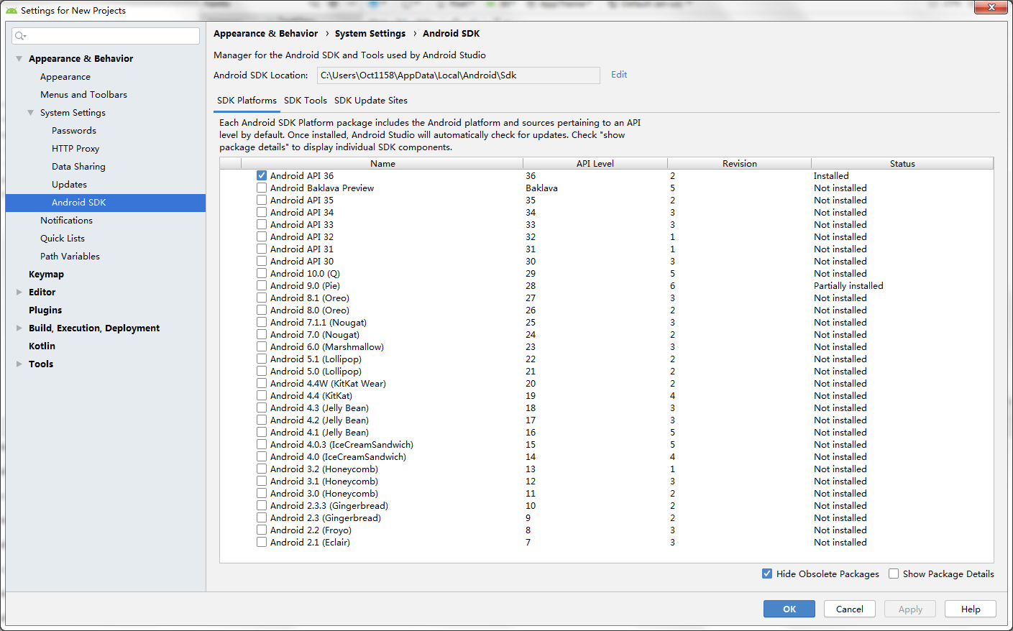Select Android 4.0.3 (IceCreamSandwich) row
Image resolution: width=1013 pixels, height=631 pixels.
coord(342,444)
